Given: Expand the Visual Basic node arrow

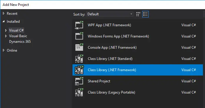Looking at the screenshot, I should coord(6,36).
